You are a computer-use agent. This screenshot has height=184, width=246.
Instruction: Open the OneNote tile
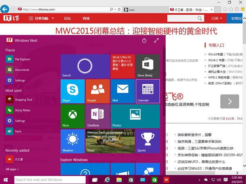click(98, 116)
